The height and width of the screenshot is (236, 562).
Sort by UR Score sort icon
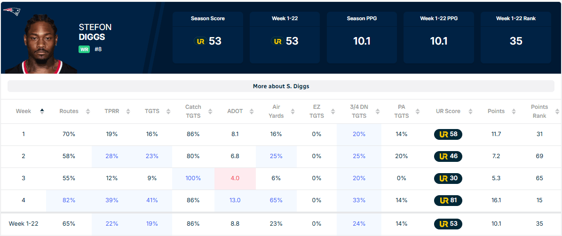(470, 111)
